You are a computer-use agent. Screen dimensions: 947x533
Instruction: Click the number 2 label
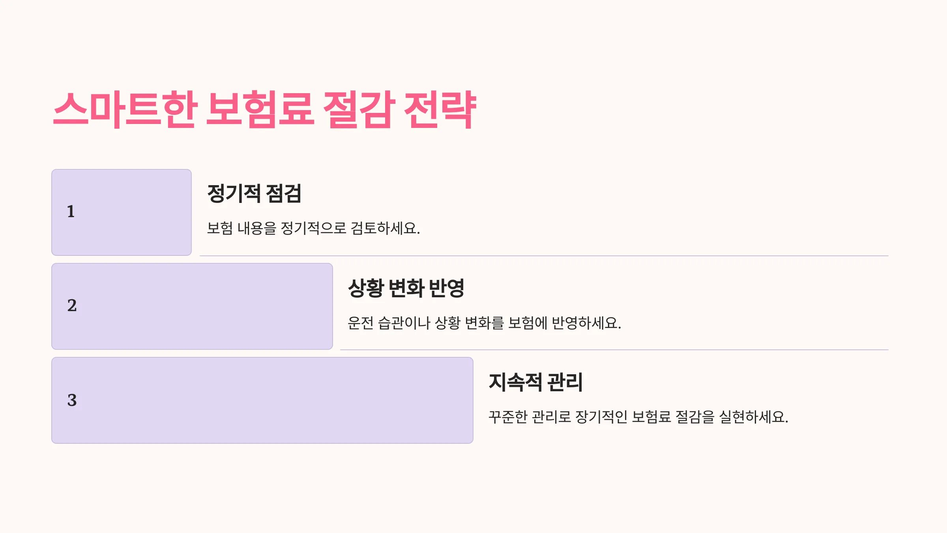(x=72, y=306)
